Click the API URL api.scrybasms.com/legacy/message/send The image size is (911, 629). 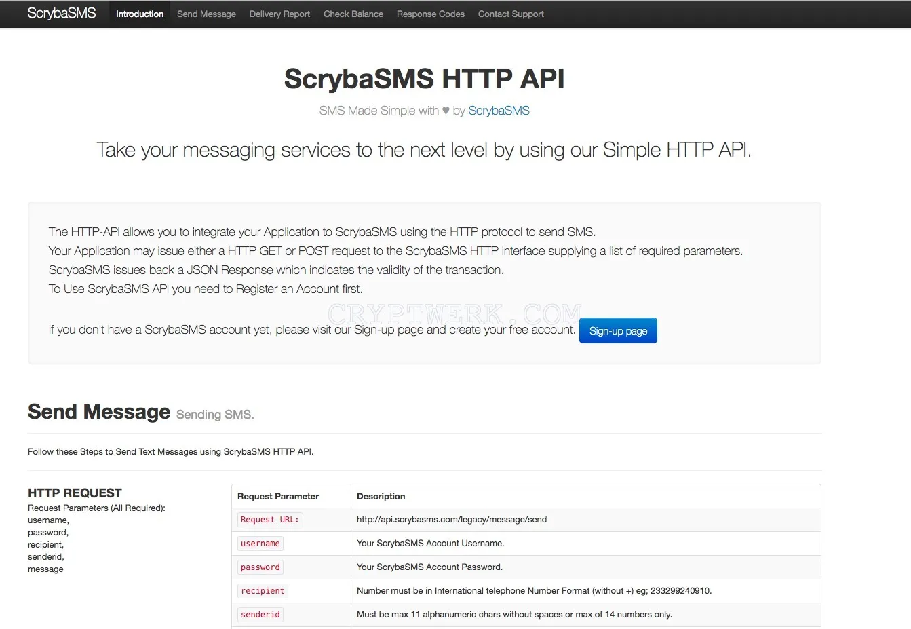(452, 520)
